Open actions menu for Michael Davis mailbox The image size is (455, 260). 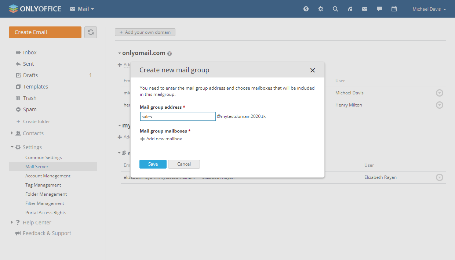point(440,93)
